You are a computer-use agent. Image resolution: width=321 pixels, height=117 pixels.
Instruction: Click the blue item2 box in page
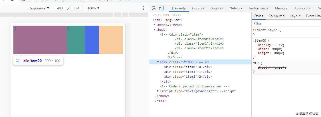(x=92, y=40)
